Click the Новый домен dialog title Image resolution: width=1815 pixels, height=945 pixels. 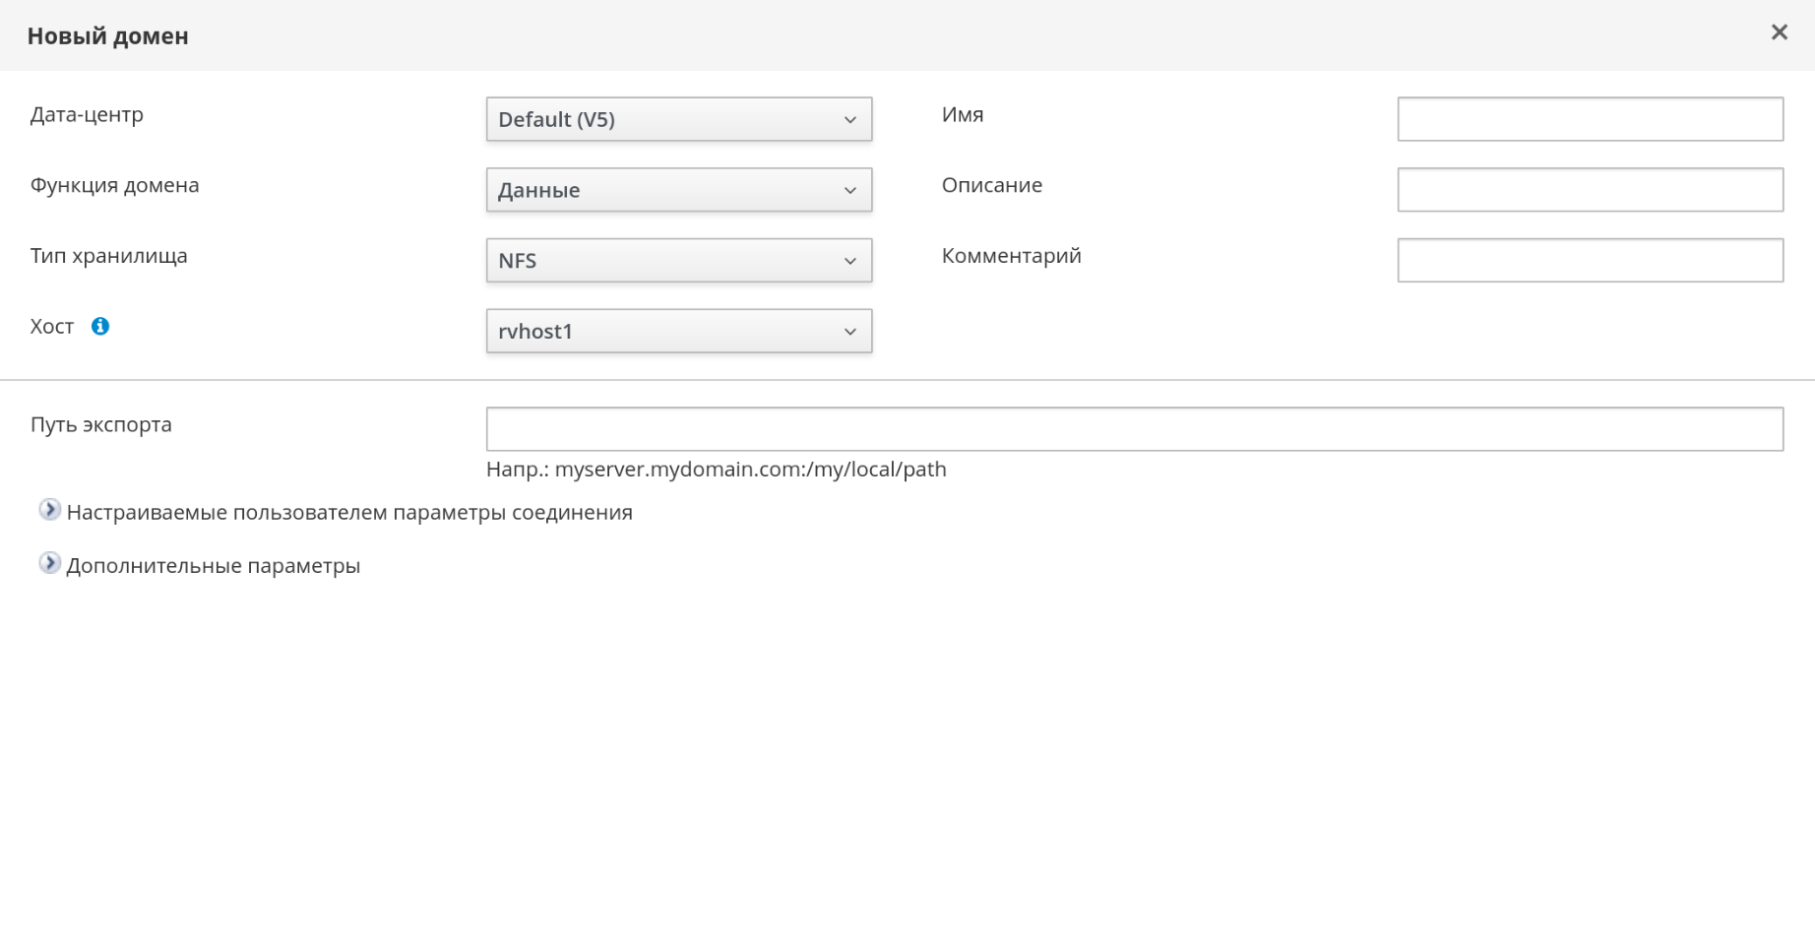107,36
